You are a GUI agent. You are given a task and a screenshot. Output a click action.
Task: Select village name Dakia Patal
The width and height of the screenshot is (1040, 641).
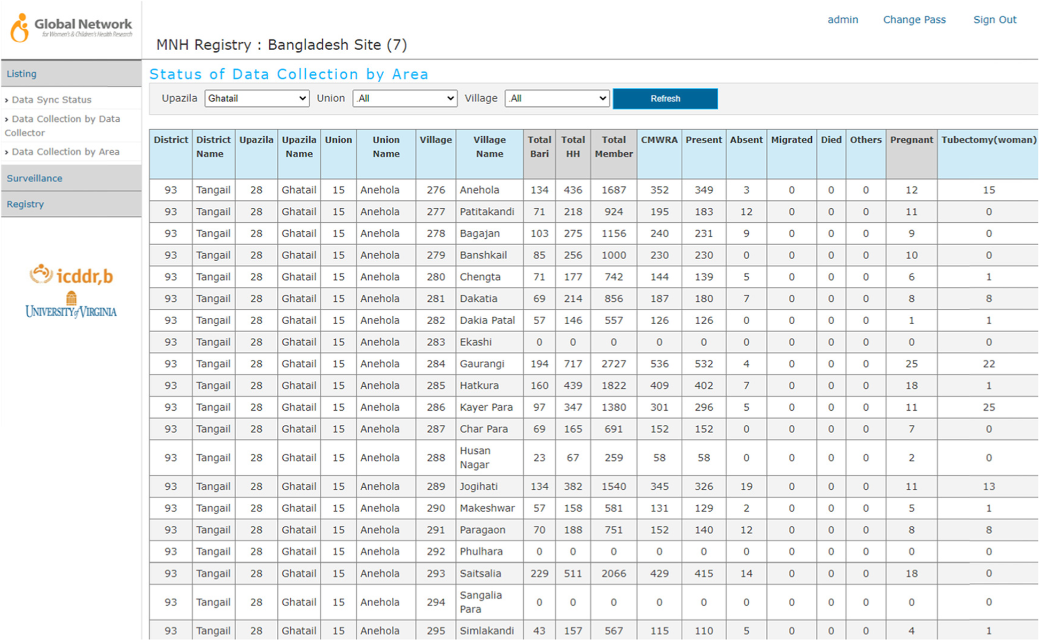pyautogui.click(x=487, y=320)
